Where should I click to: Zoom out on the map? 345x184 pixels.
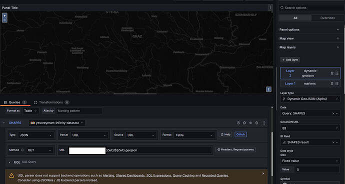4,20
